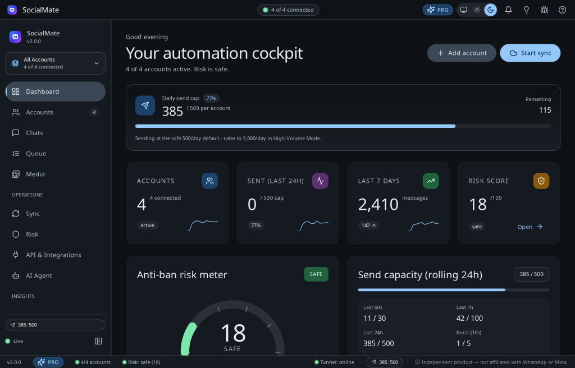Click the PRO badge in the top bar

[437, 10]
